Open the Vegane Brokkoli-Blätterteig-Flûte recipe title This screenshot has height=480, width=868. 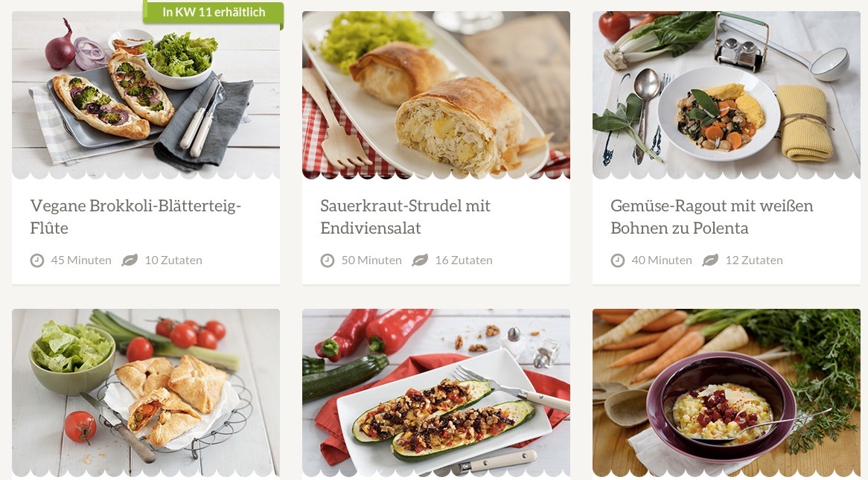point(135,217)
